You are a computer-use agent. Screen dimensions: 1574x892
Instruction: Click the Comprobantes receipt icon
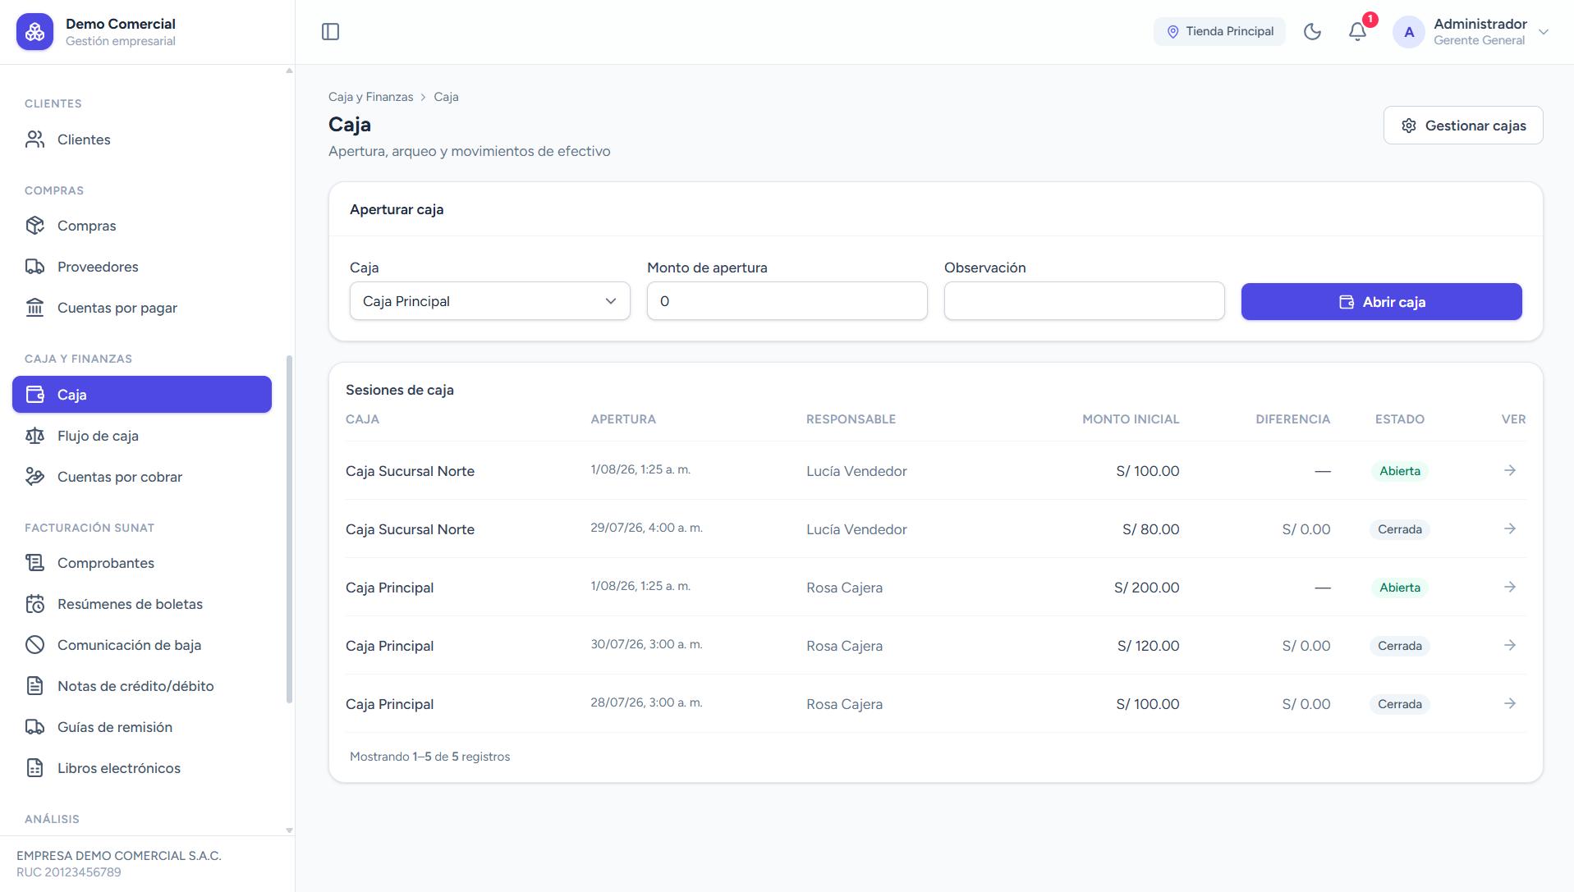[34, 563]
